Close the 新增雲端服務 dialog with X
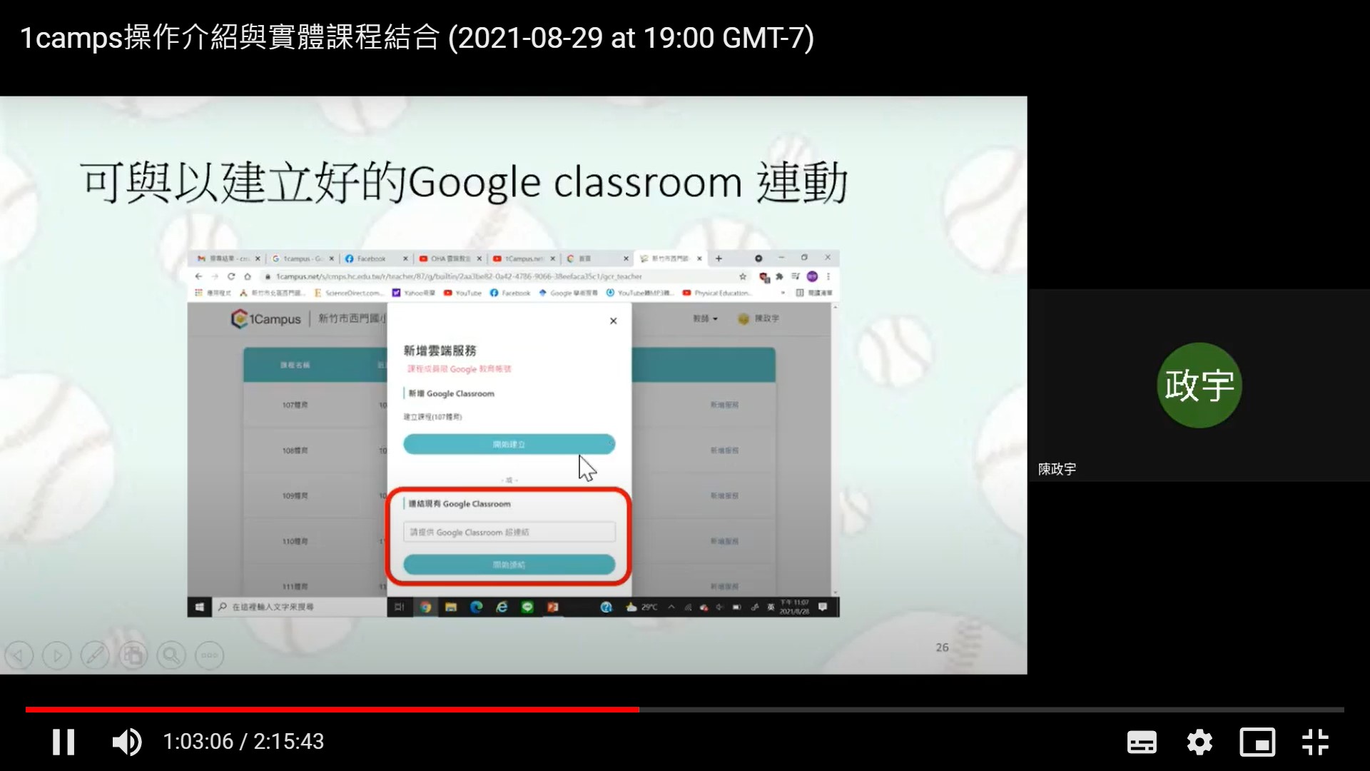The width and height of the screenshot is (1370, 771). coord(613,321)
